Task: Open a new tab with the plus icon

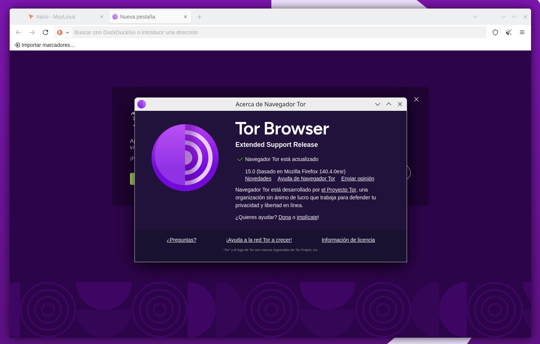Action: 199,17
